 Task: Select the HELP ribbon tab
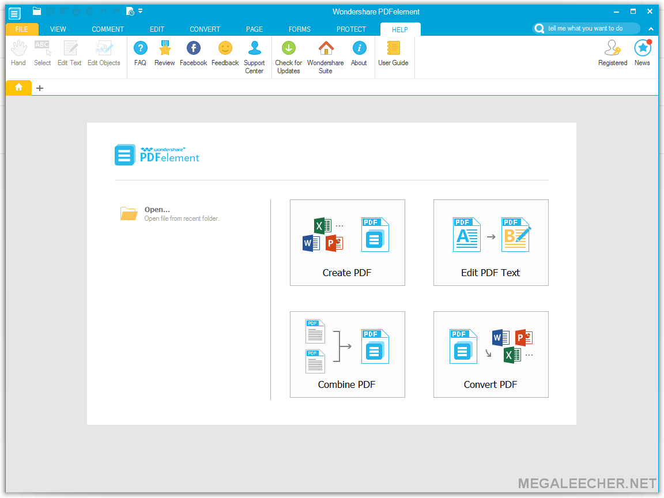400,29
